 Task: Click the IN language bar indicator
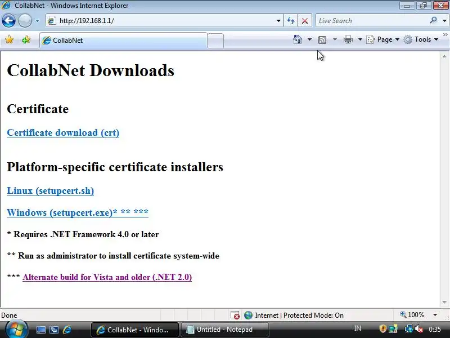tap(358, 328)
